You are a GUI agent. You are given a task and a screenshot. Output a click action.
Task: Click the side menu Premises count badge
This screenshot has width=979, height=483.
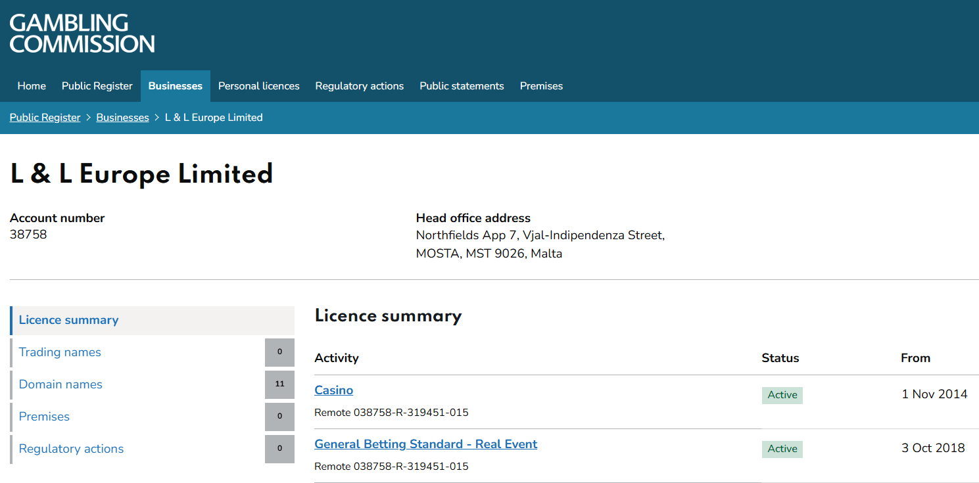click(x=279, y=417)
